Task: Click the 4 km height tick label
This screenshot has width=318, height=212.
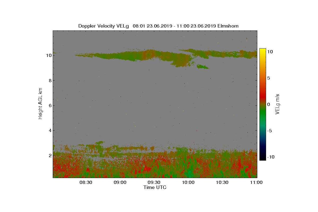Action: point(50,130)
